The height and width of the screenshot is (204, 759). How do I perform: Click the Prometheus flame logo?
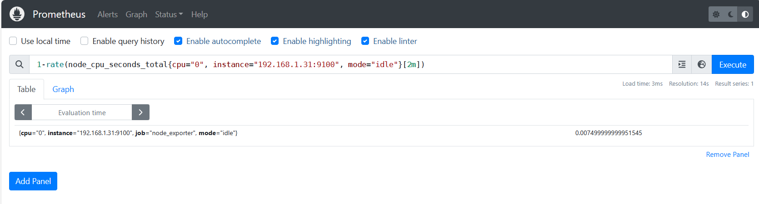pos(17,14)
